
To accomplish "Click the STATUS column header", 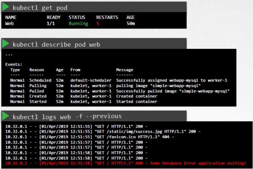I will (x=77, y=17).
